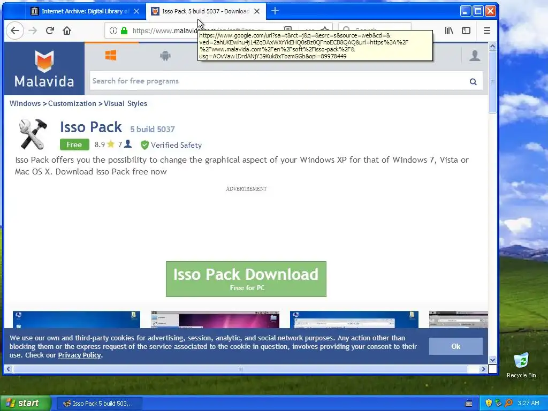
Task: Show site information icon in address bar
Action: [x=113, y=31]
